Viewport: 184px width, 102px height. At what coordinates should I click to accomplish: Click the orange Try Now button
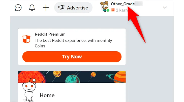click(x=72, y=57)
